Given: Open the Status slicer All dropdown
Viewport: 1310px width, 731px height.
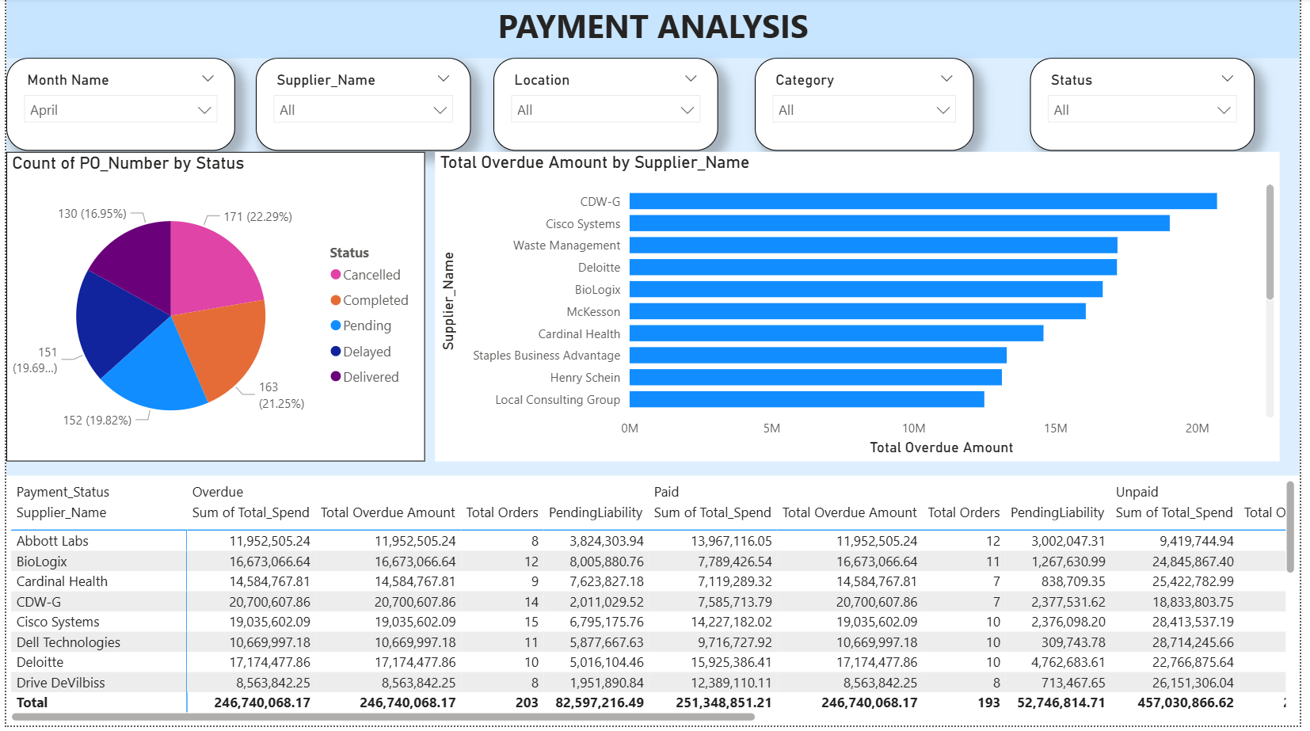Looking at the screenshot, I should coord(1142,110).
